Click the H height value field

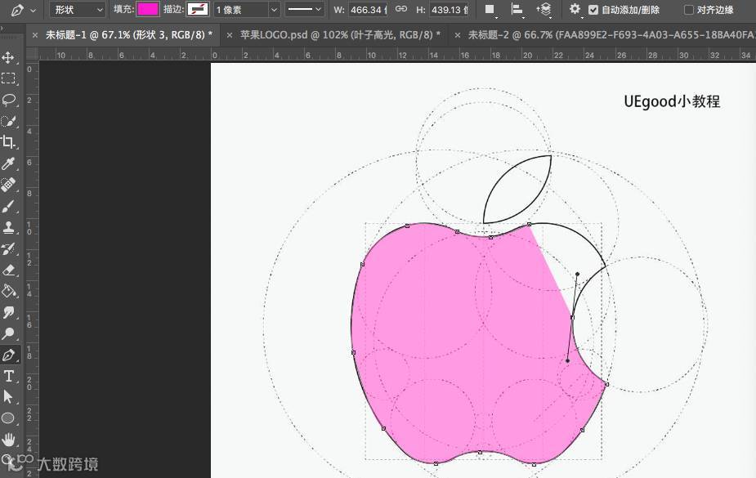point(449,10)
